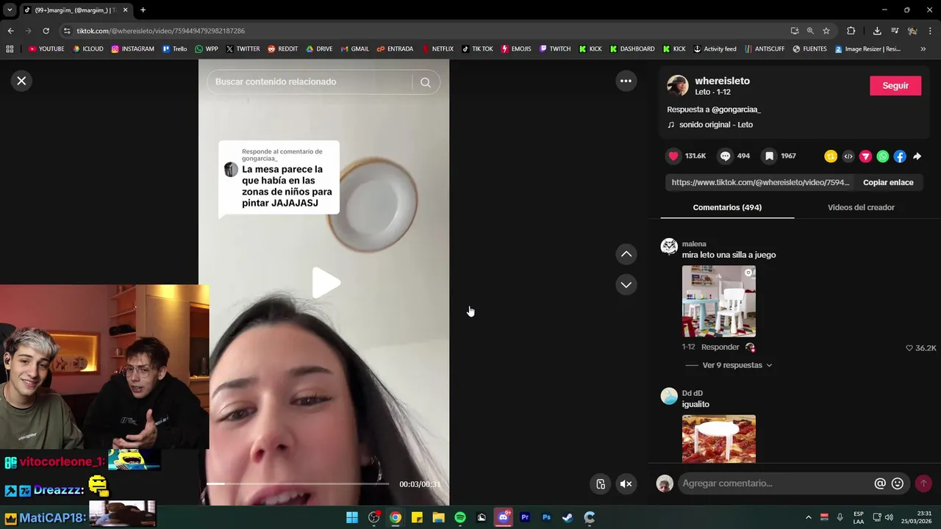Unmute the video with the speaker icon

(x=626, y=483)
